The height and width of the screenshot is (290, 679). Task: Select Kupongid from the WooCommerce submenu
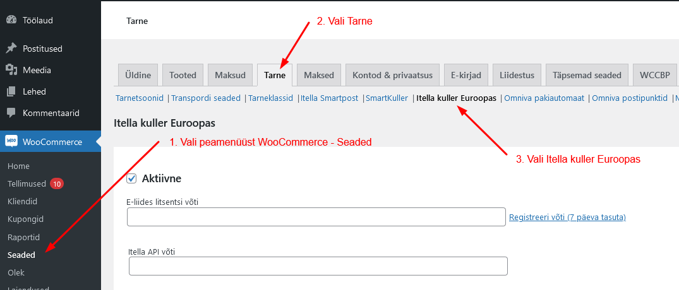click(25, 219)
